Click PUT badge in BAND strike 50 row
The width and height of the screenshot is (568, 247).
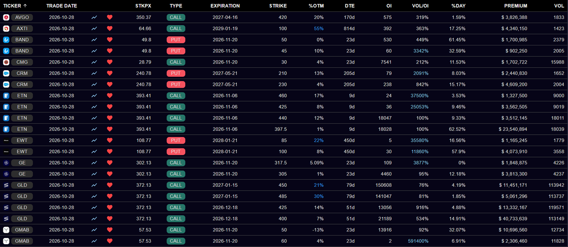coord(176,39)
